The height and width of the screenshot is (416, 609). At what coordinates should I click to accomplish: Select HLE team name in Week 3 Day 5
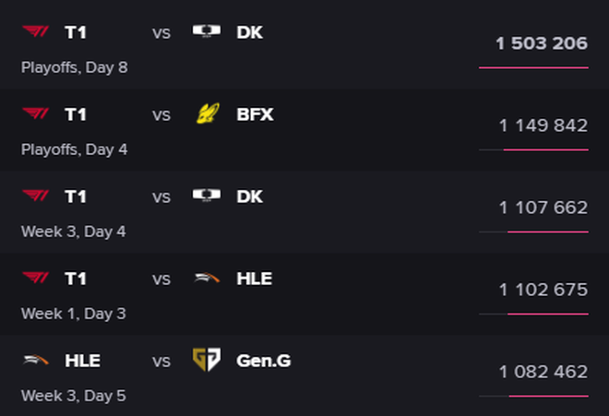(82, 360)
